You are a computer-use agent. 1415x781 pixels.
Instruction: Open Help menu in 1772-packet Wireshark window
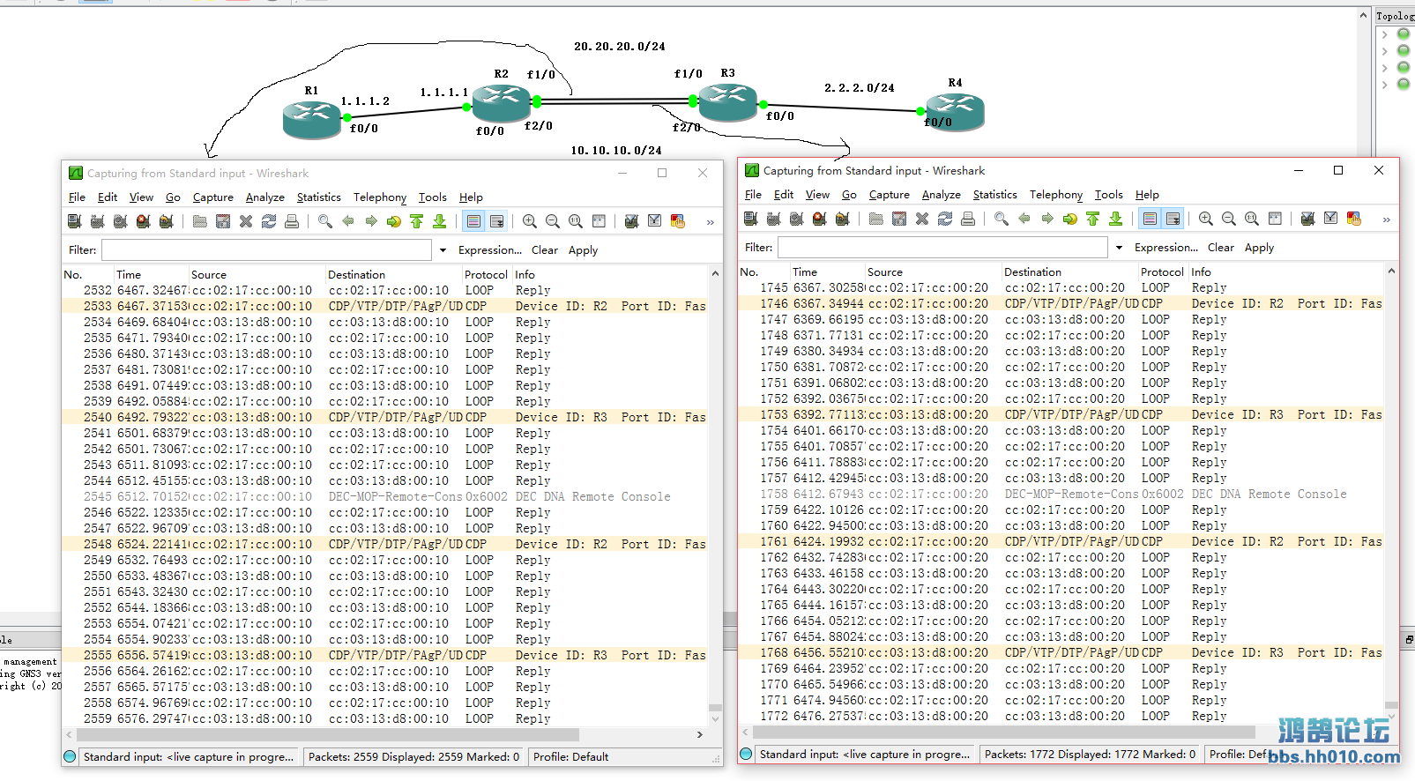click(x=1147, y=195)
